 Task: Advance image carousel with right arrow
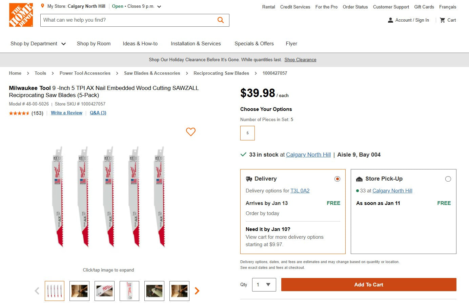(x=197, y=290)
